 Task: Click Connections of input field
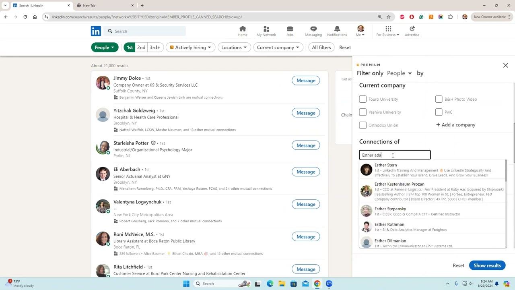click(x=395, y=155)
